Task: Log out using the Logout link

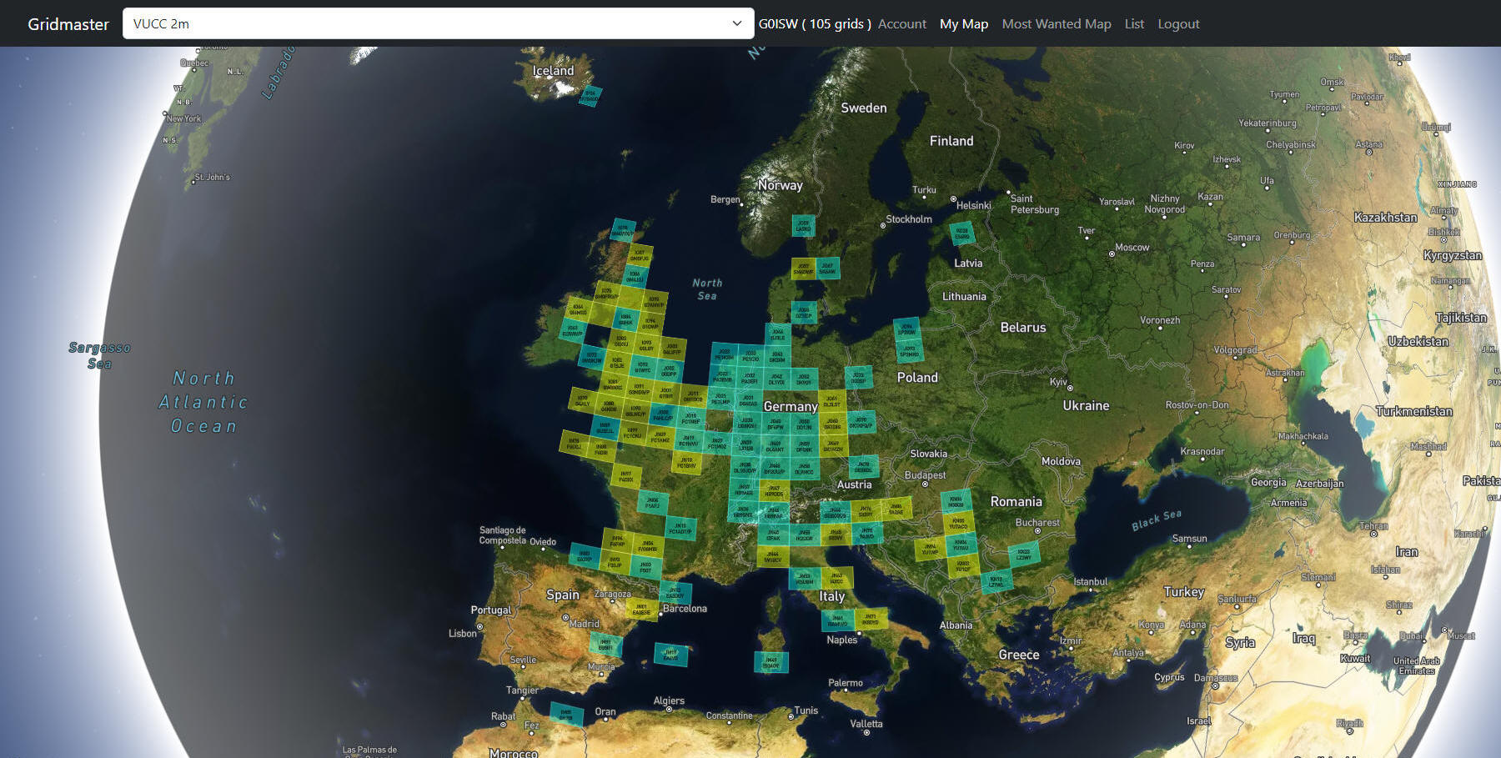Action: [1178, 24]
